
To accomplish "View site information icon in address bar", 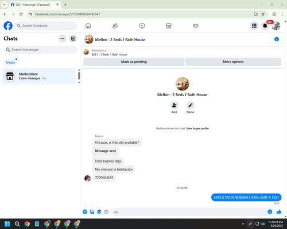I will (30, 14).
